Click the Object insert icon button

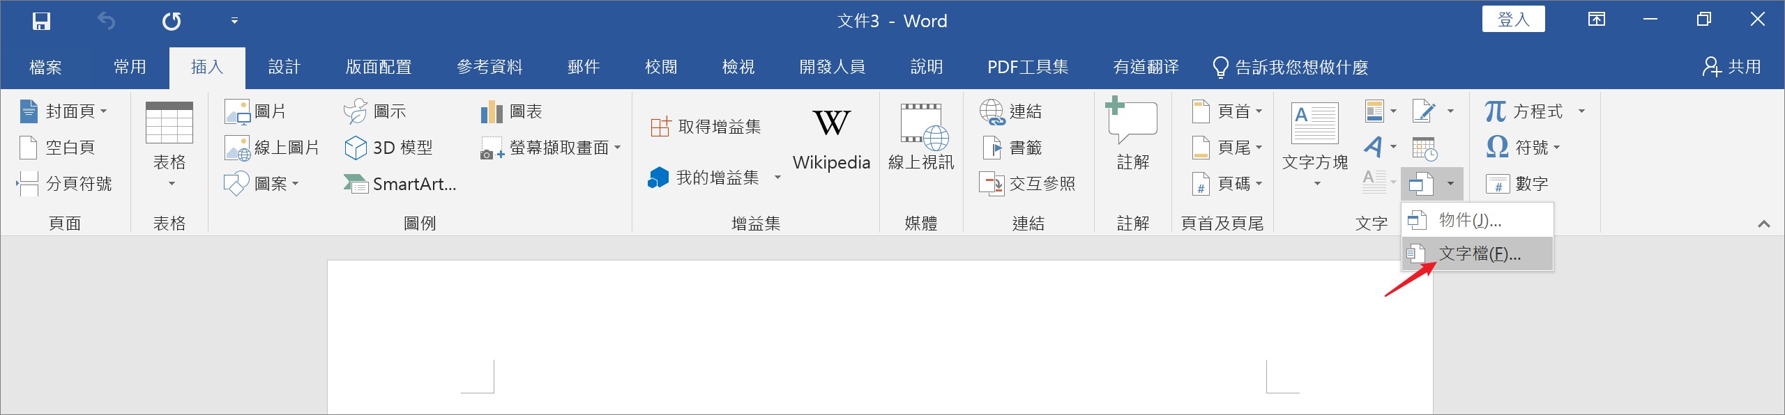tap(1420, 184)
